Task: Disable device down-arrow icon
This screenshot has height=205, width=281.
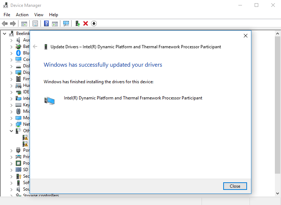Action: [x=94, y=23]
